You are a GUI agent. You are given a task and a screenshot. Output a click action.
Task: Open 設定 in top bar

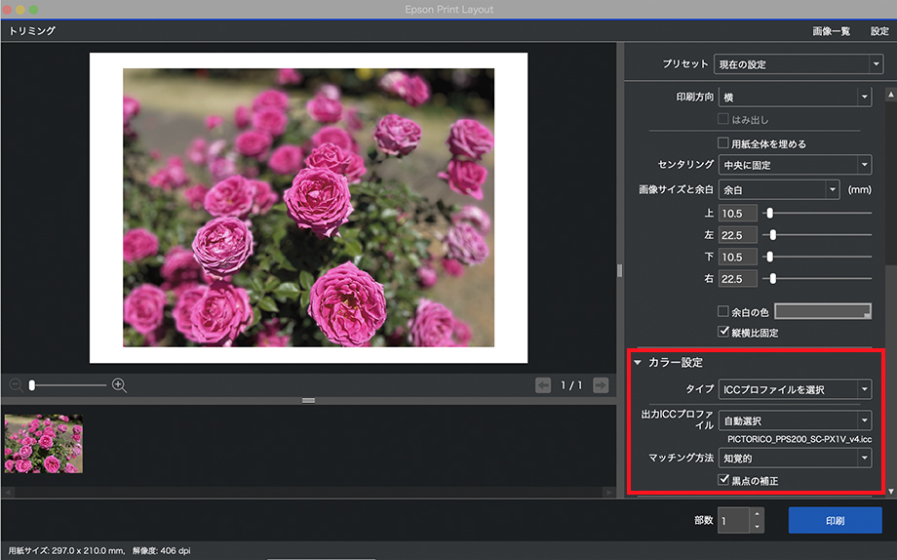(x=879, y=31)
